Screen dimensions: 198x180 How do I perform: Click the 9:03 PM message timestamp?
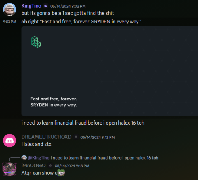tap(9, 22)
